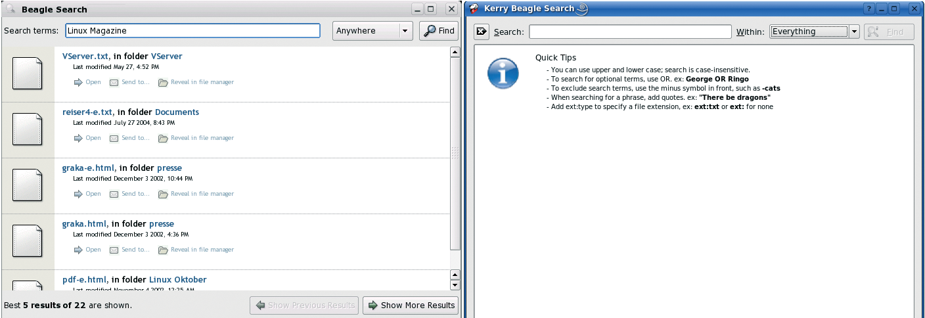Viewport: 925px width, 318px height.
Task: Click the graka.html file name link
Action: [84, 224]
